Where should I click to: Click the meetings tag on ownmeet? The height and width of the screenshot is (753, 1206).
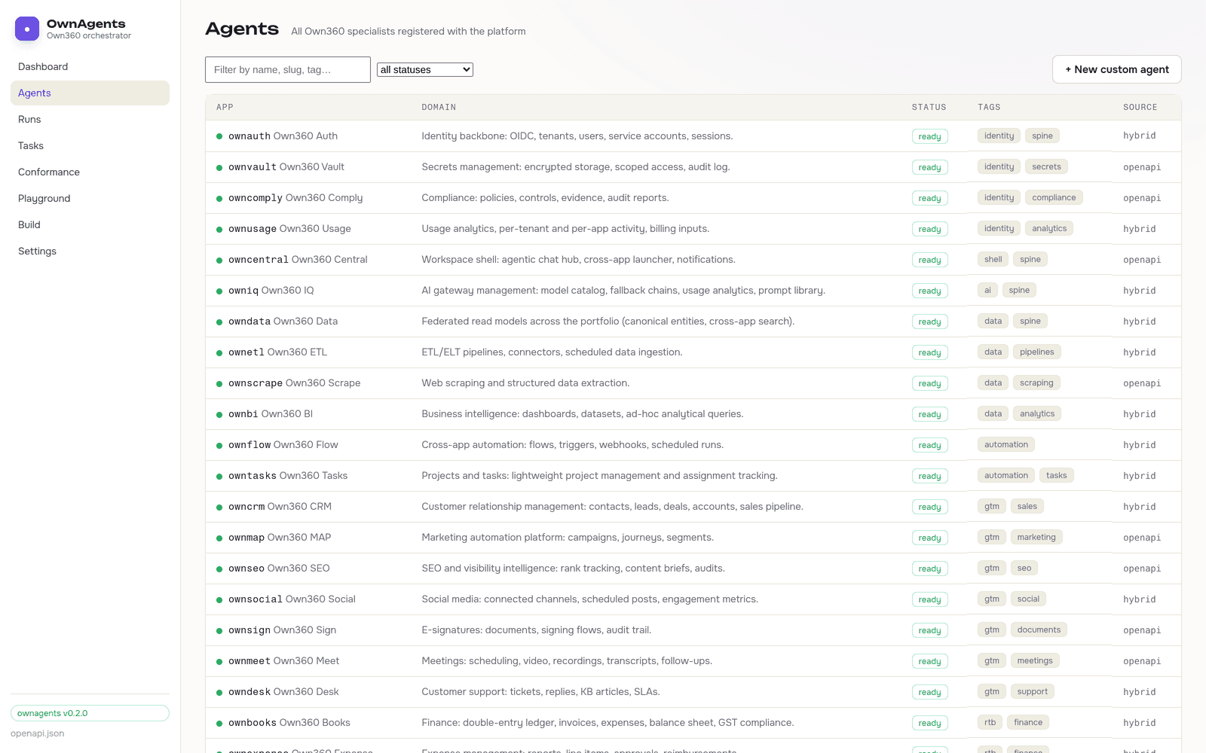(1035, 661)
